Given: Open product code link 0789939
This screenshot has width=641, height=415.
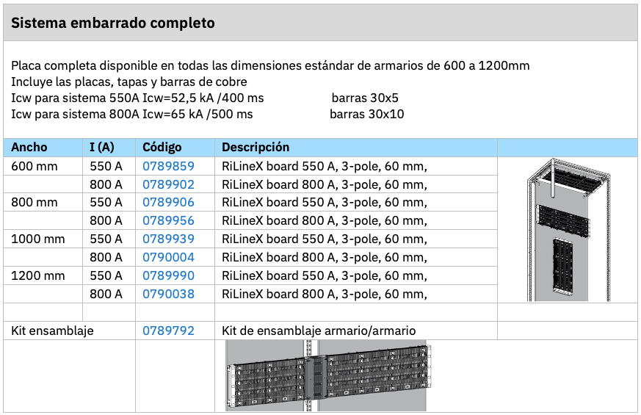Looking at the screenshot, I should 168,239.
